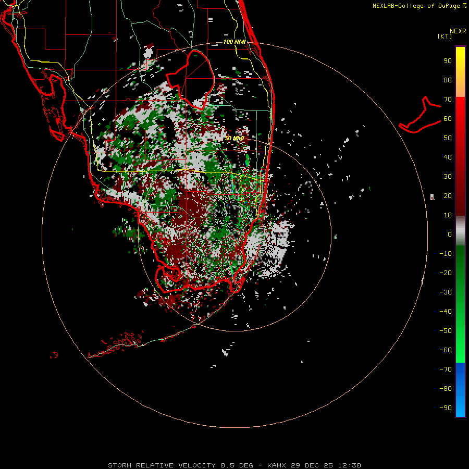Click the NEXR label above the color scale

[x=458, y=31]
